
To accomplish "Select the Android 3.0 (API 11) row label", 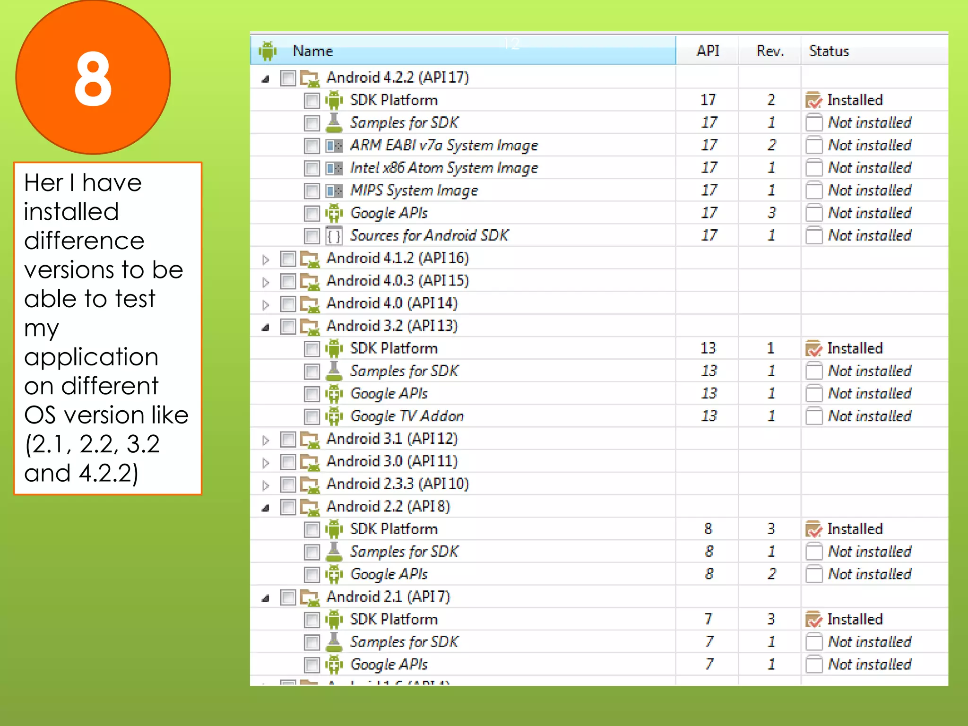I will 392,461.
